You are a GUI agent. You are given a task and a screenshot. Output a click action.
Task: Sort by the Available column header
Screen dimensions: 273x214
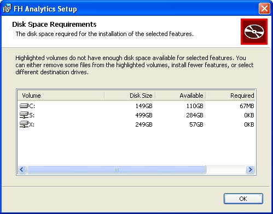click(181, 96)
